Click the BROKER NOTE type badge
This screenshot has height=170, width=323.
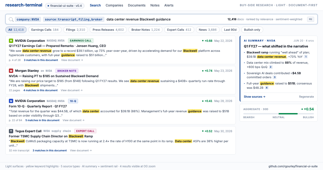(67, 71)
